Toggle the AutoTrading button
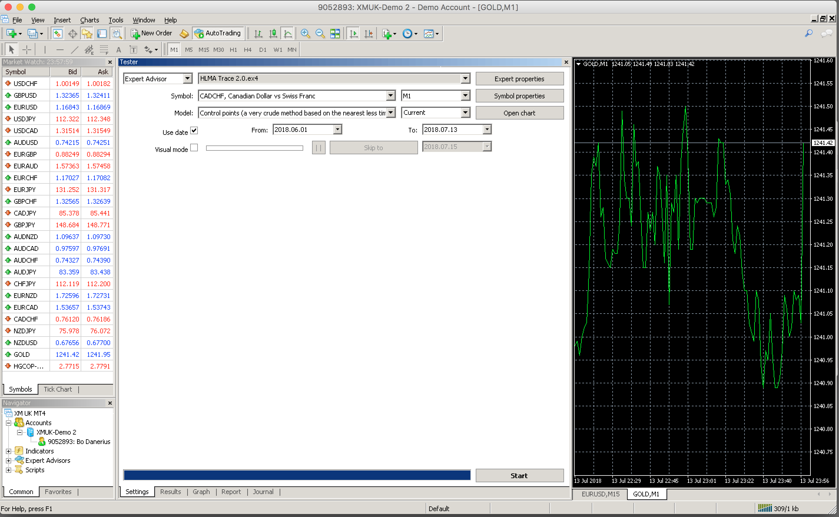 [x=218, y=33]
